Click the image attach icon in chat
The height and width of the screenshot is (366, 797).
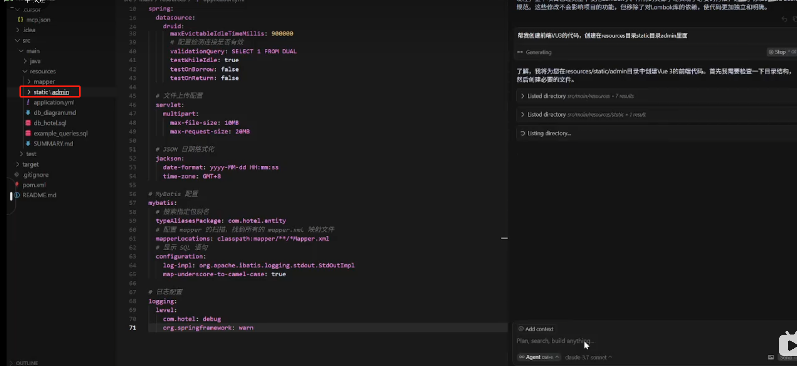tap(771, 357)
